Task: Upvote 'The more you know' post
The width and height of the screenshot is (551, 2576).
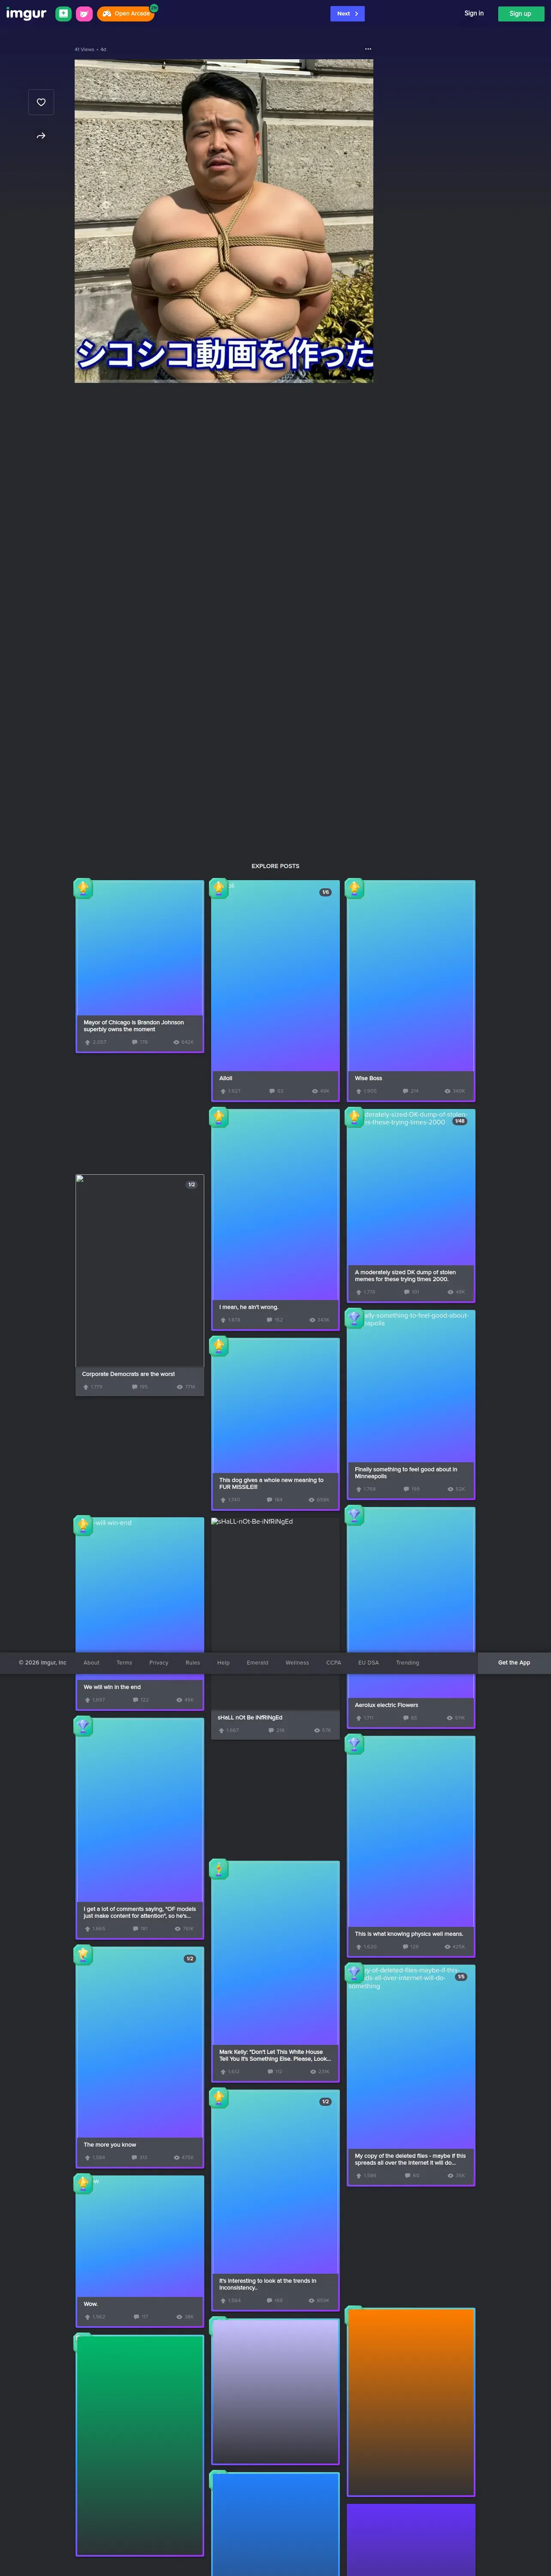Action: (x=88, y=2158)
